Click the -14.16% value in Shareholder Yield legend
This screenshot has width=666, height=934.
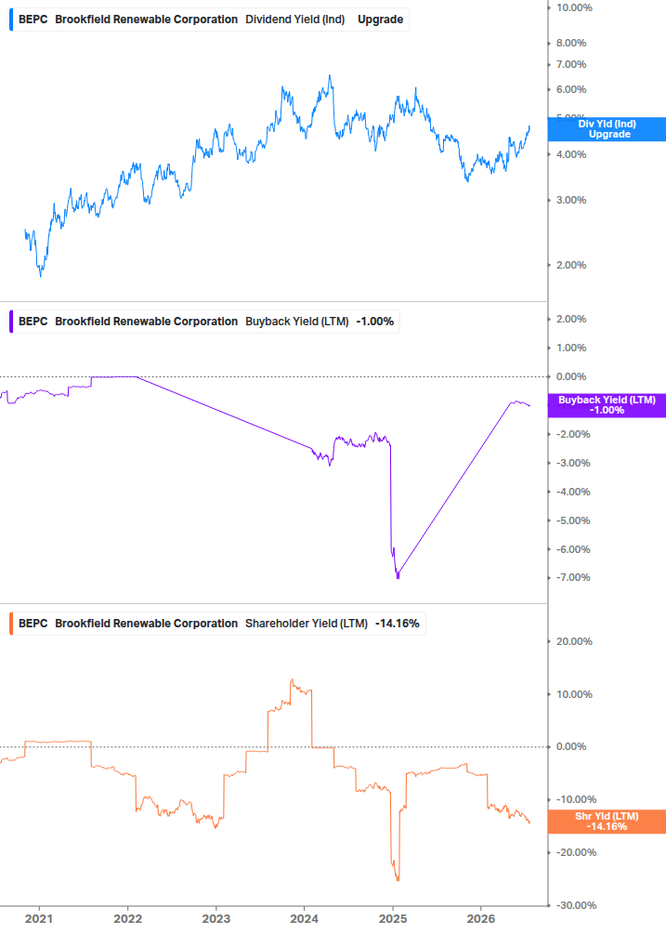click(x=397, y=623)
